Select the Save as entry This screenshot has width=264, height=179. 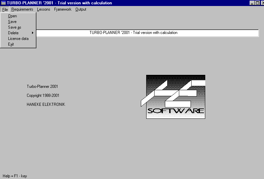(x=18, y=27)
